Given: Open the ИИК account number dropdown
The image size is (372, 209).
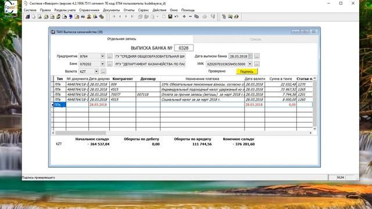Looking at the screenshot, I should pyautogui.click(x=250, y=64).
